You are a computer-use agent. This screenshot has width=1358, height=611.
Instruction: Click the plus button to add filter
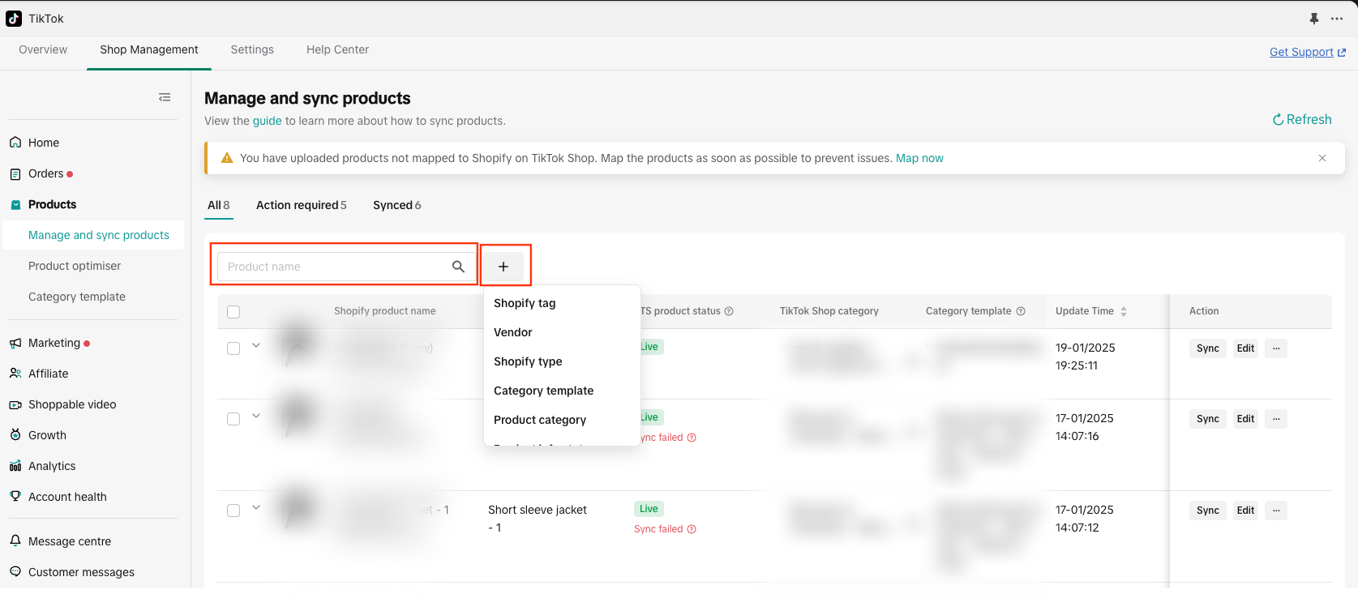pyautogui.click(x=503, y=267)
